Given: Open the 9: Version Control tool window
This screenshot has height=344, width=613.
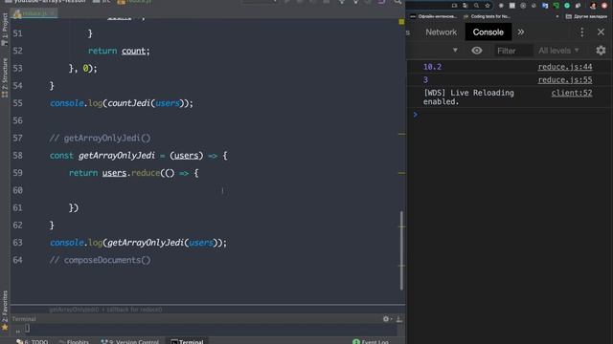Looking at the screenshot, I should click(130, 342).
